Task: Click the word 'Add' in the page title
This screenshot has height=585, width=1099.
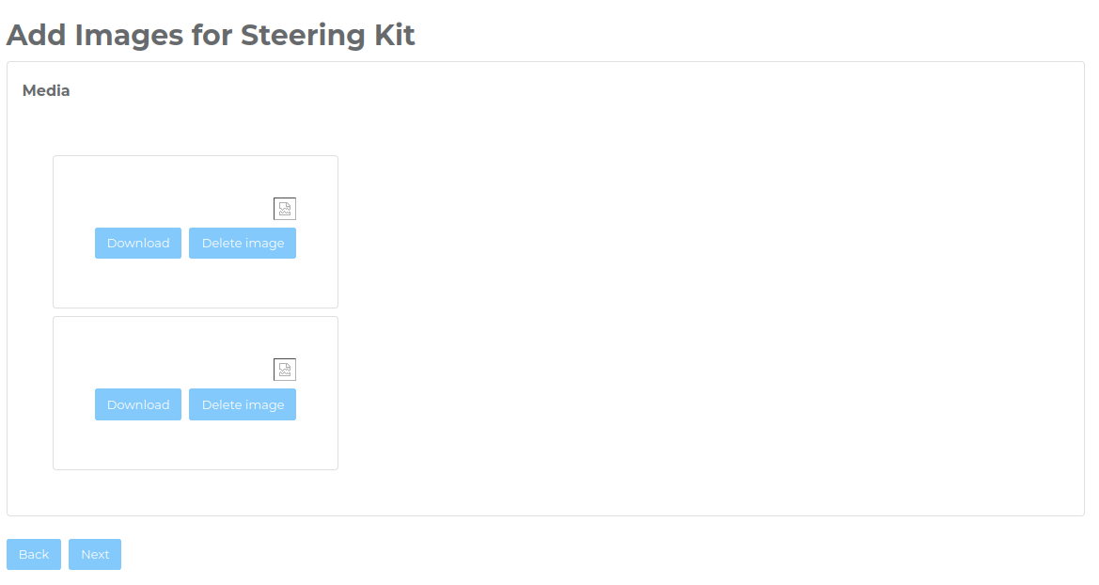Action: [37, 36]
